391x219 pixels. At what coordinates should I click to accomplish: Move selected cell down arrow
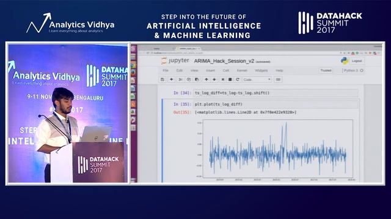coord(214,80)
